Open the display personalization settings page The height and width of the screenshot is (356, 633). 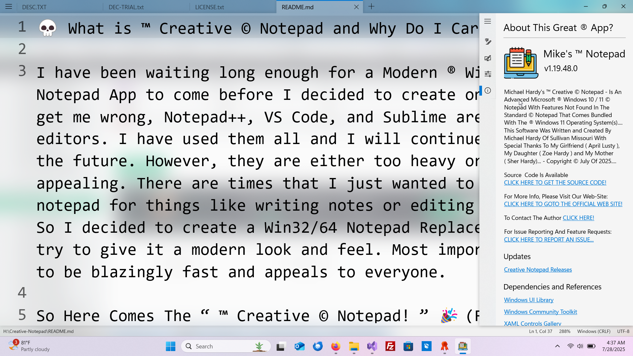(x=488, y=58)
